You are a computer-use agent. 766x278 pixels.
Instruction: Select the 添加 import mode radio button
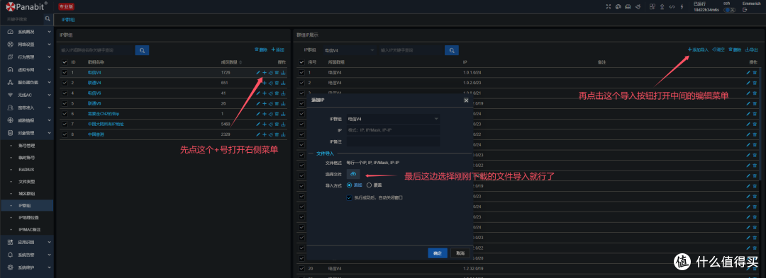pos(349,185)
